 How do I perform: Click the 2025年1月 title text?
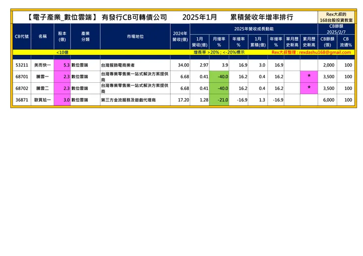tap(200, 17)
